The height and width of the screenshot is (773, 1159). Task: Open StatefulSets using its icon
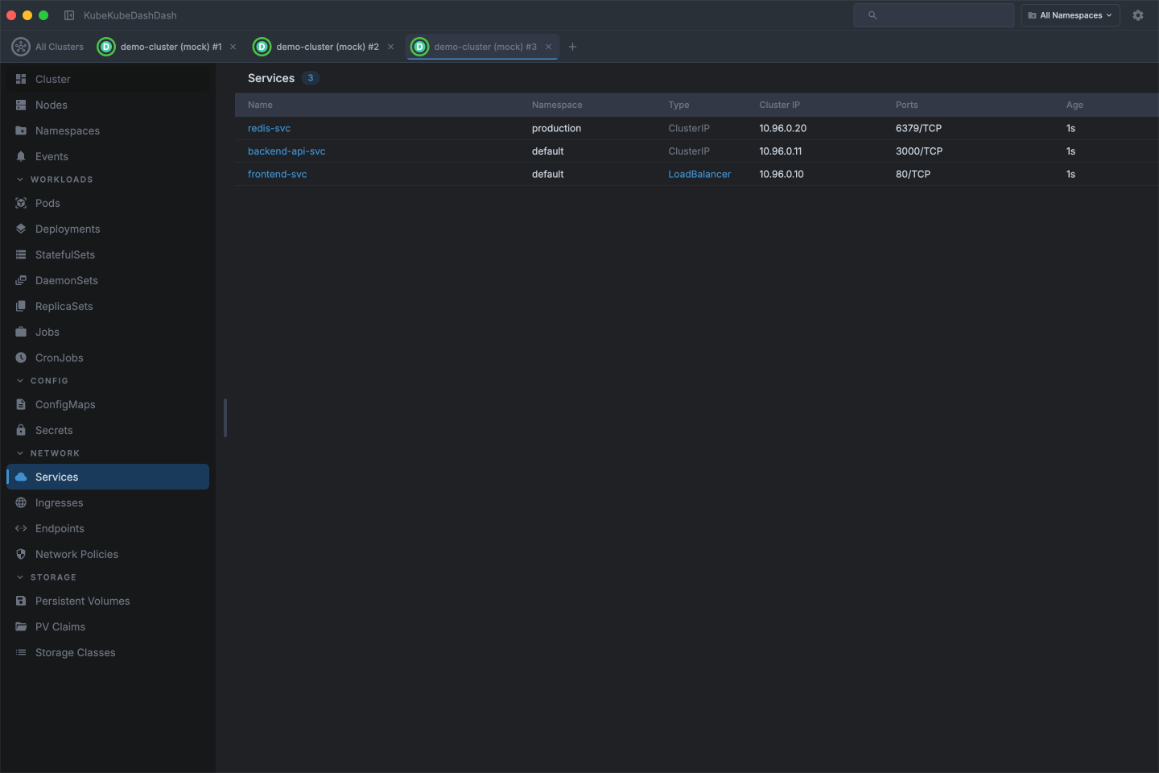(21, 254)
